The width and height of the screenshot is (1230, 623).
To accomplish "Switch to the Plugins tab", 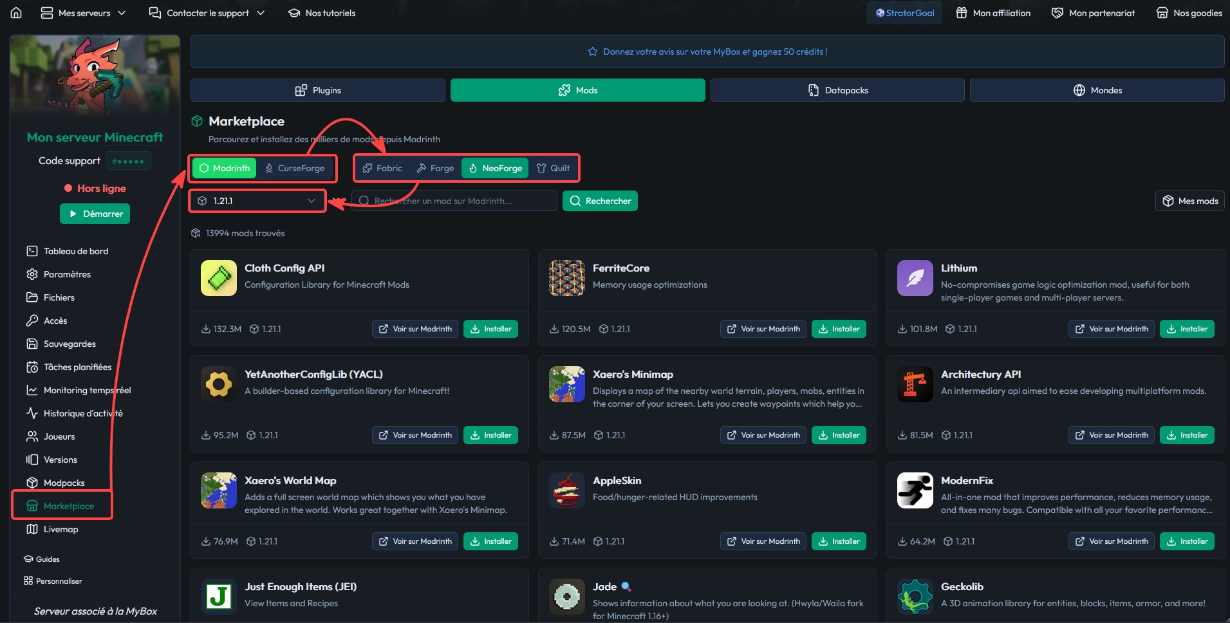I will coord(318,90).
